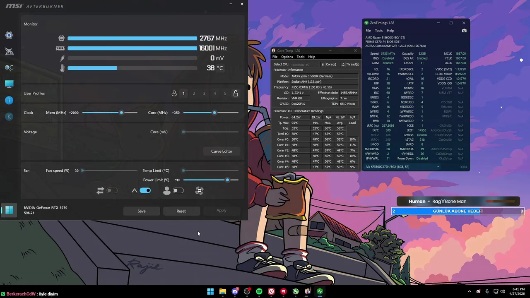This screenshot has width=530, height=298.
Task: Click the round K icon in the sidebar
Action: (x=9, y=117)
